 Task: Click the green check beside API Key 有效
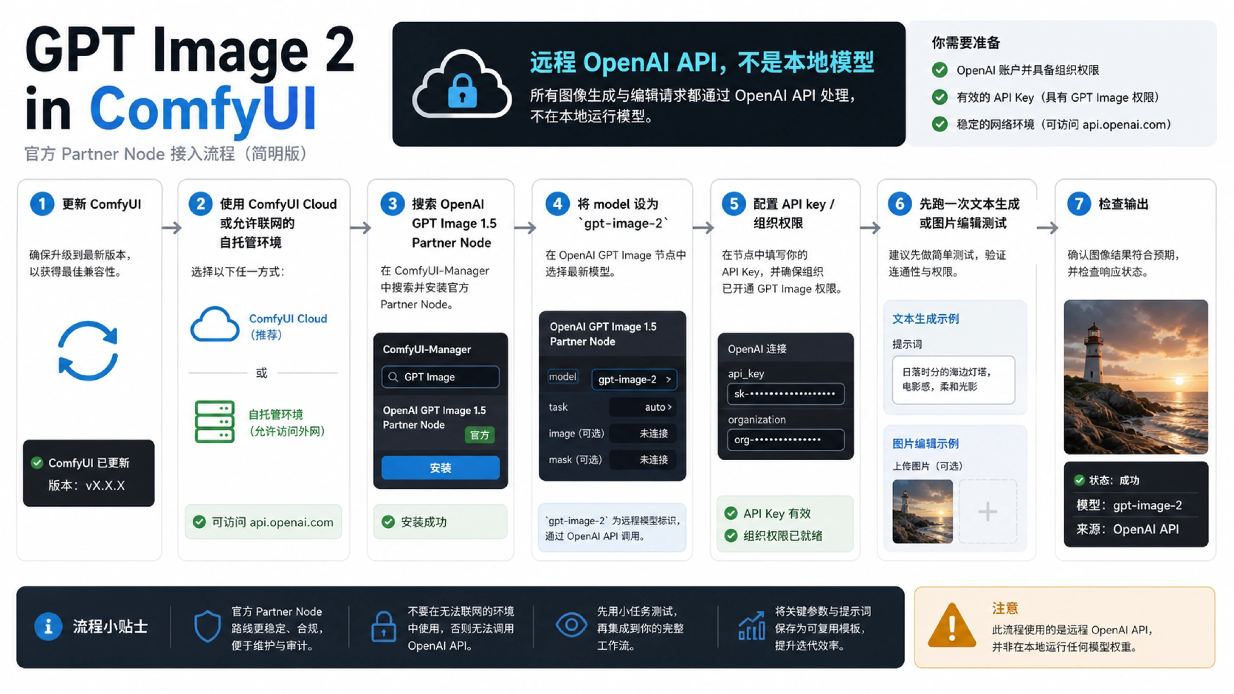pos(731,513)
